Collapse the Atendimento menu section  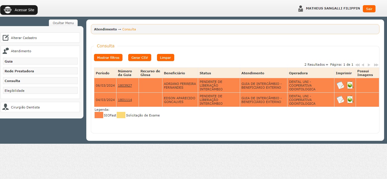[x=40, y=51]
